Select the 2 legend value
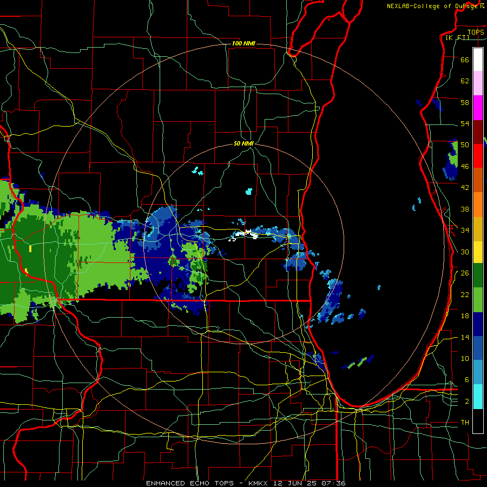Image resolution: width=487 pixels, height=487 pixels. [x=467, y=402]
